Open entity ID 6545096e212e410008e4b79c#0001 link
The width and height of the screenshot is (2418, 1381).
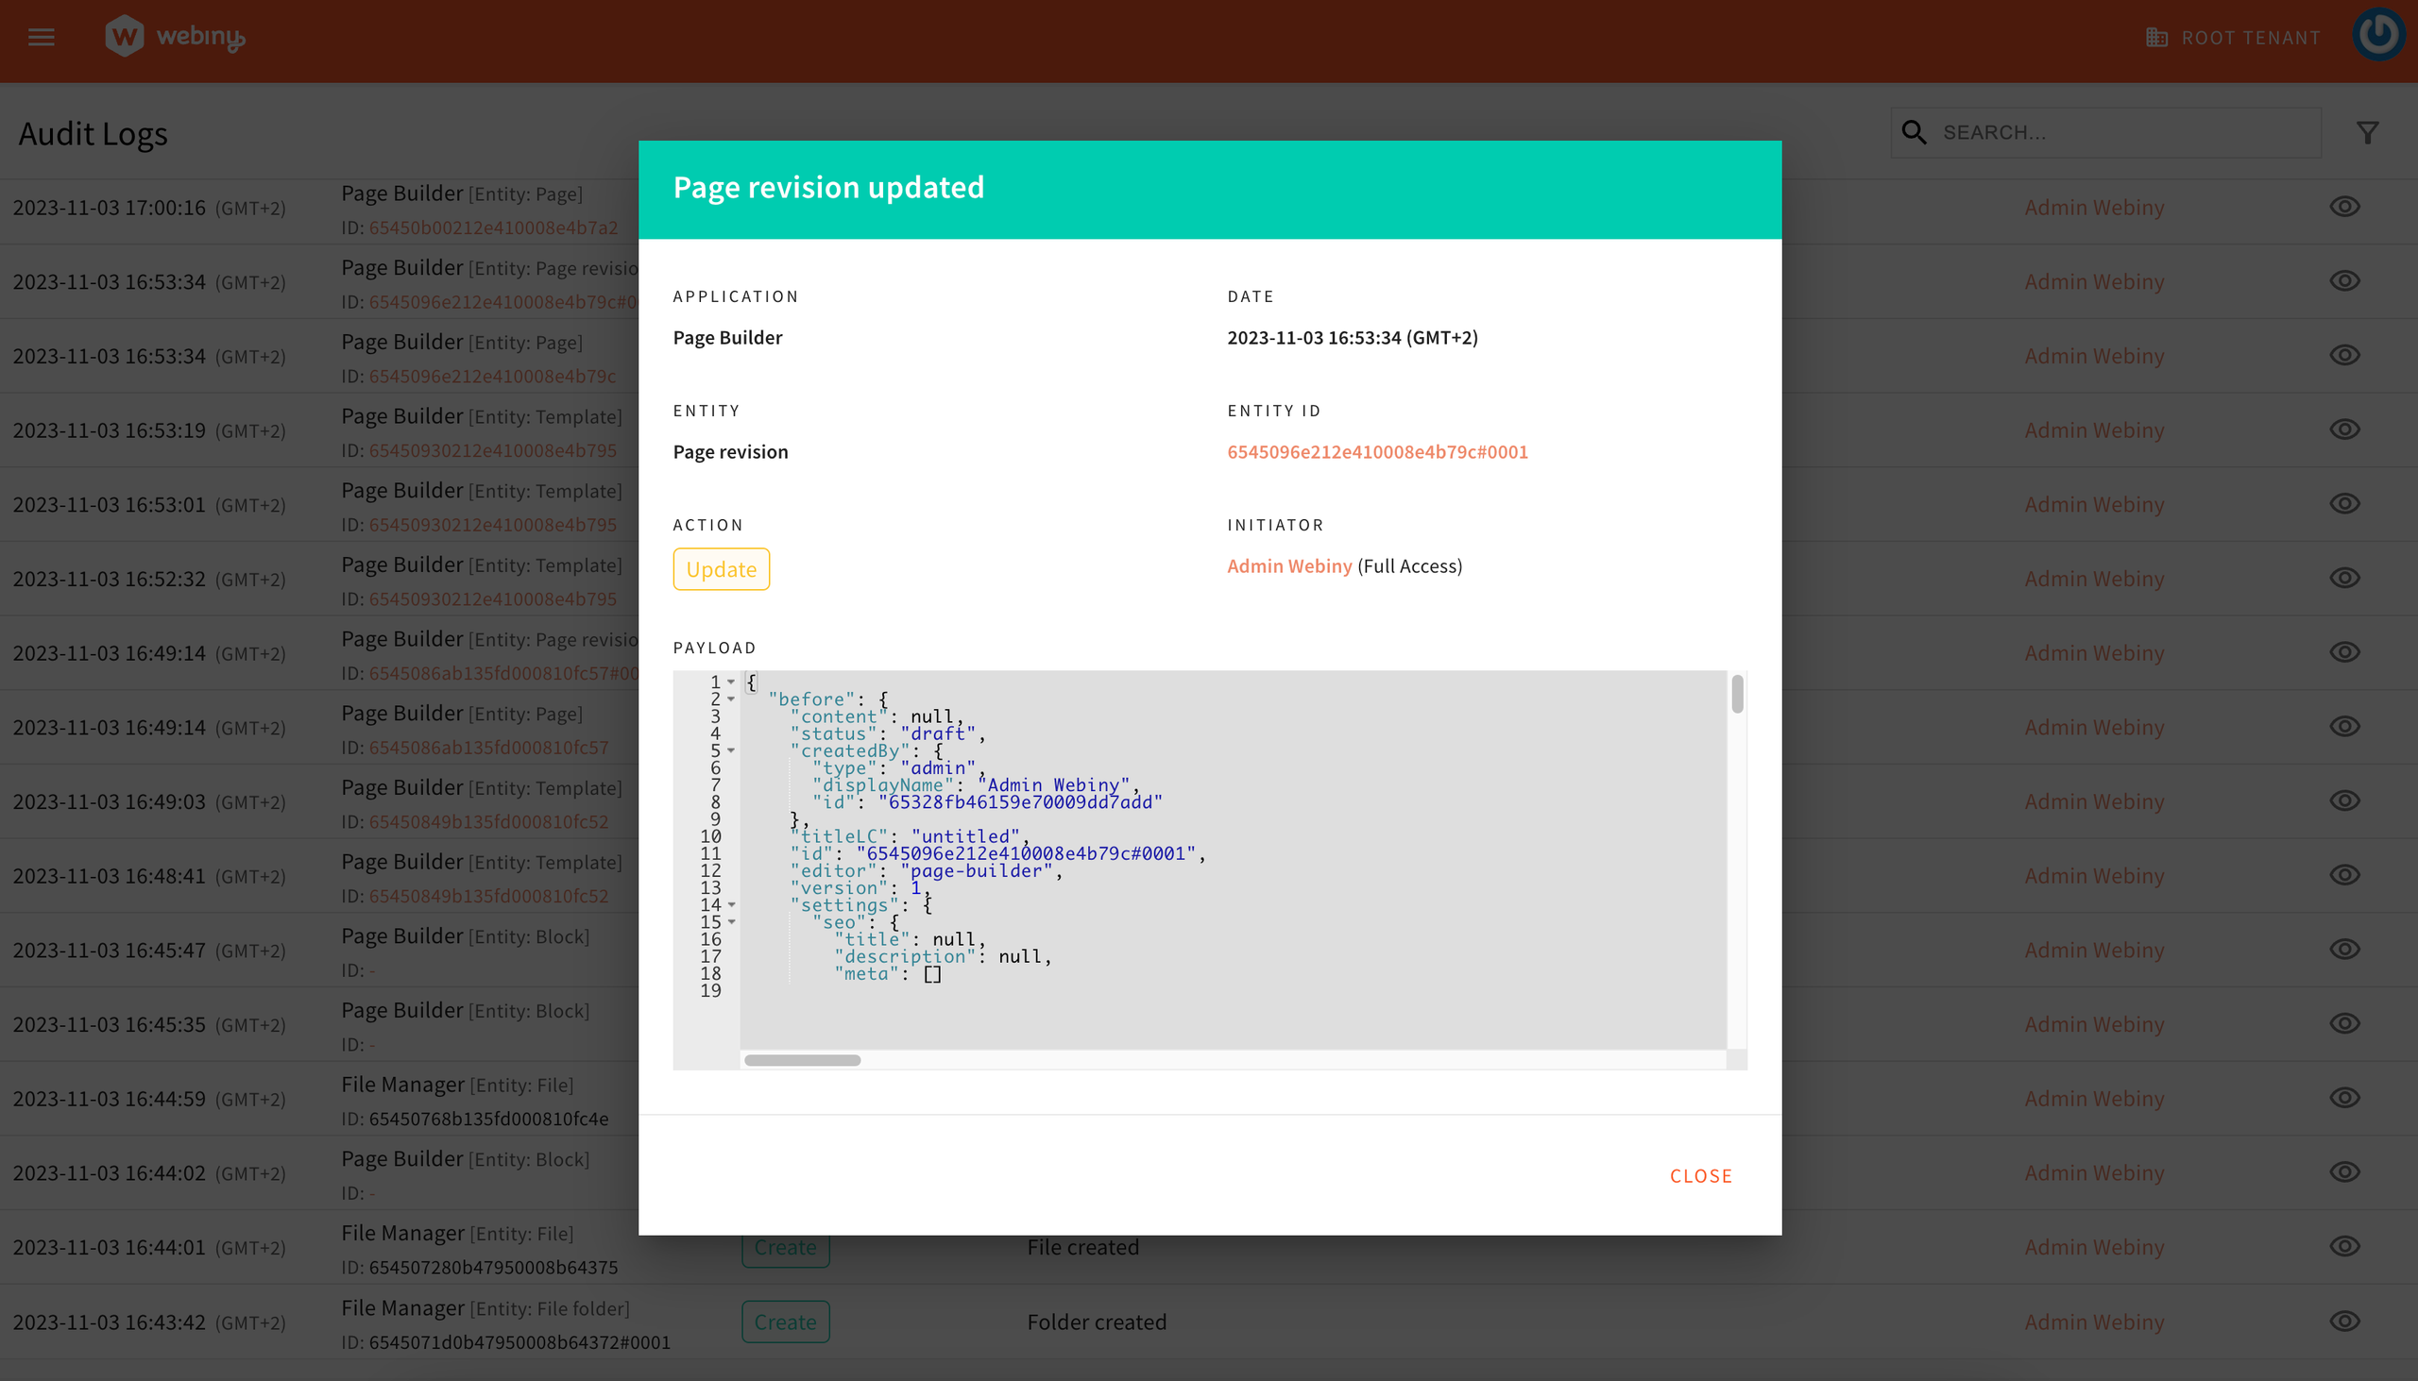(x=1377, y=452)
